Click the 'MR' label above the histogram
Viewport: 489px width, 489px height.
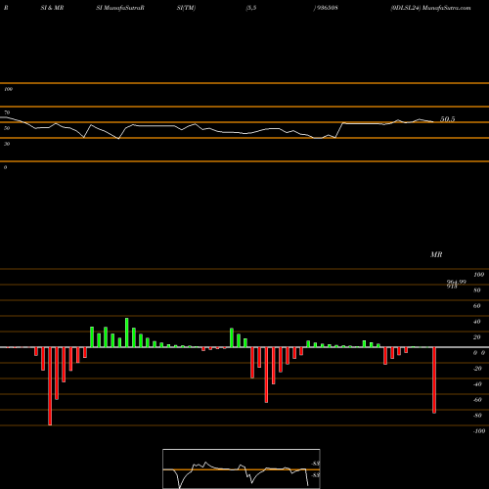click(x=436, y=254)
